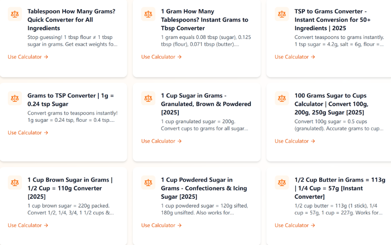391x245 pixels.
Task: Open Use Calculator for 1/2 Cup Butter in Grams
Action: tap(295, 226)
